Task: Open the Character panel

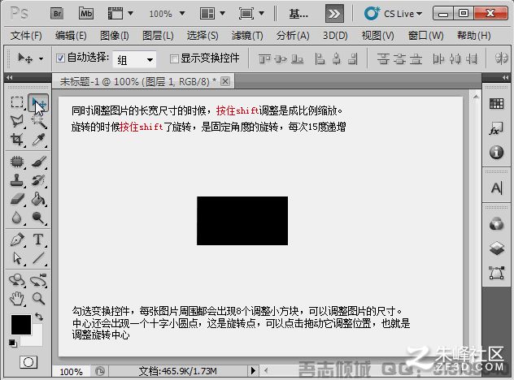Action: click(496, 188)
